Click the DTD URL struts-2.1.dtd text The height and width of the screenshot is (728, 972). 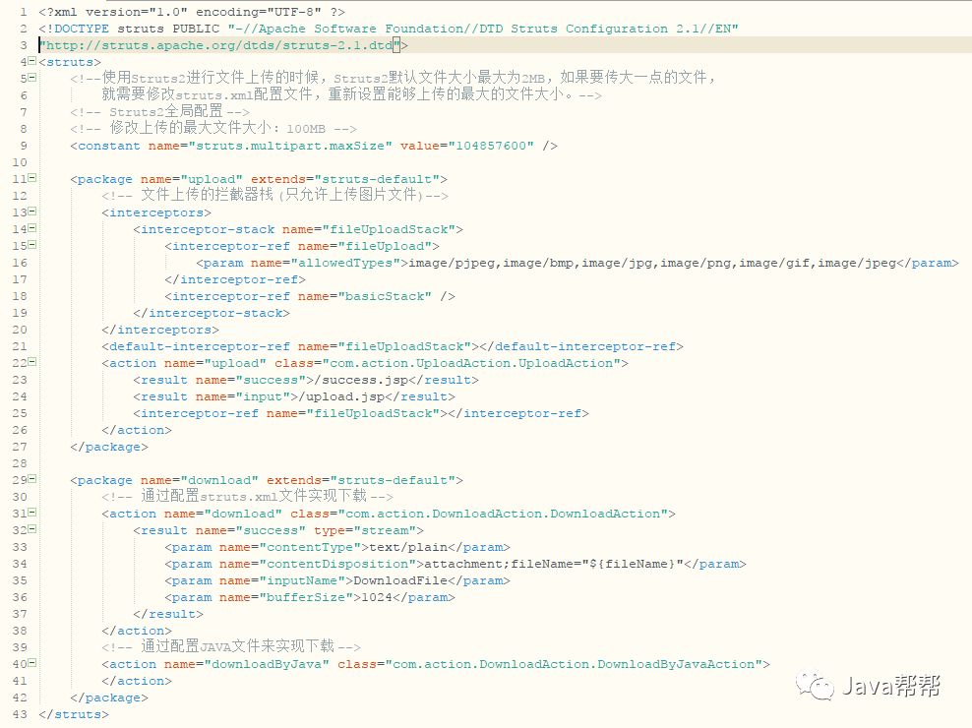220,45
